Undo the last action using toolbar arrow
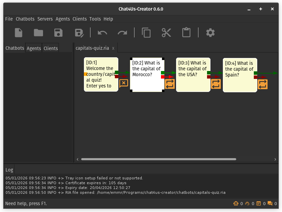The width and height of the screenshot is (282, 212). click(x=102, y=33)
